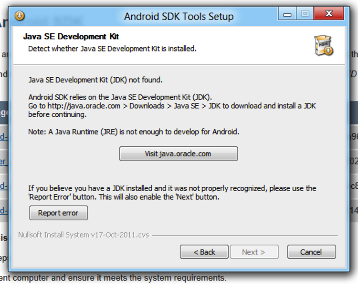
Task: Click 'If you believe you have a JDK' text
Action: tap(172, 193)
